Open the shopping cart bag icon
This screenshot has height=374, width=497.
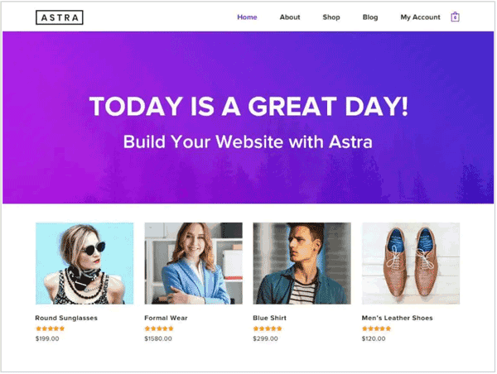pyautogui.click(x=456, y=17)
